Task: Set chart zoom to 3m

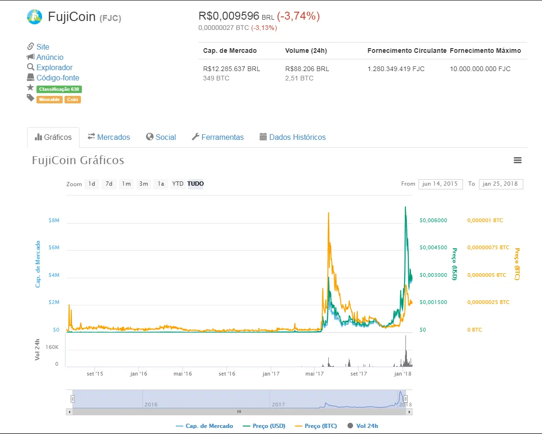Action: pos(144,184)
